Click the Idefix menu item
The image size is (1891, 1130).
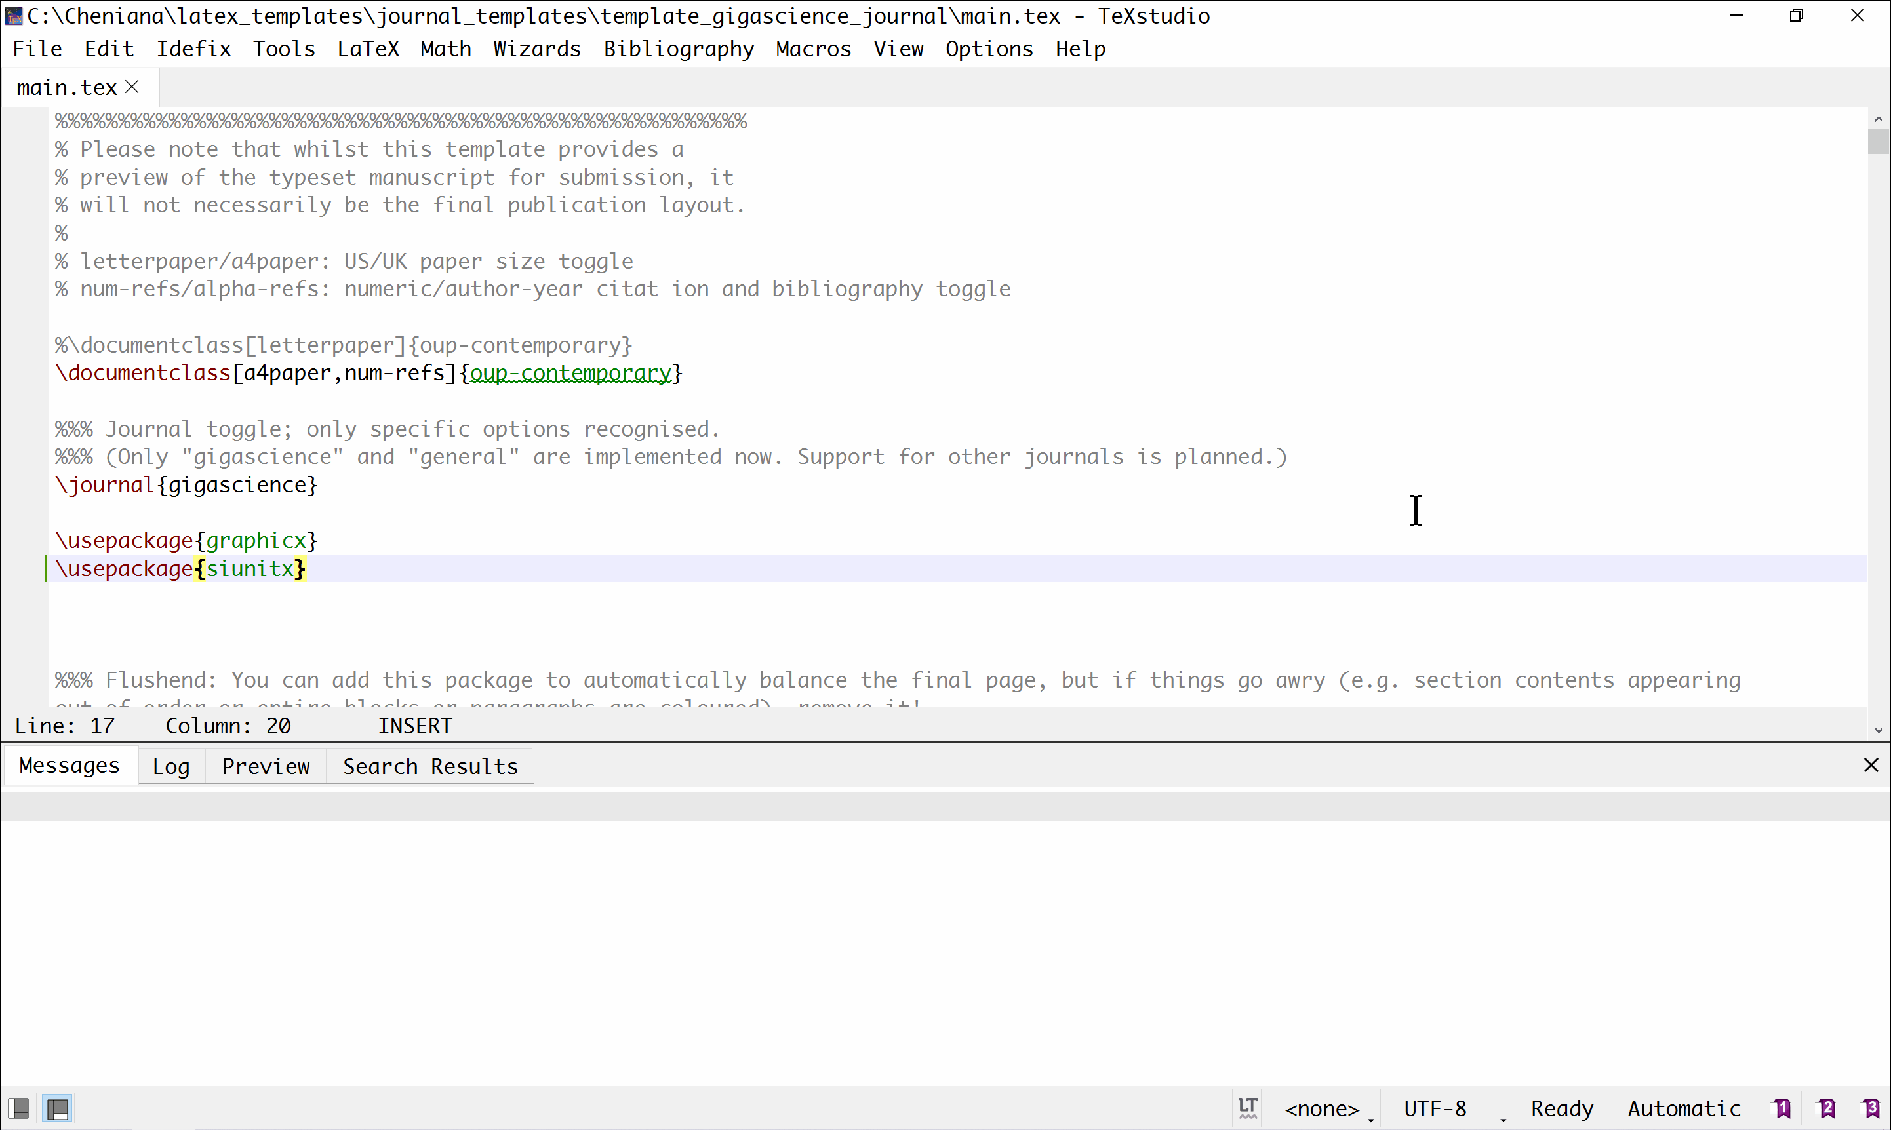(193, 49)
